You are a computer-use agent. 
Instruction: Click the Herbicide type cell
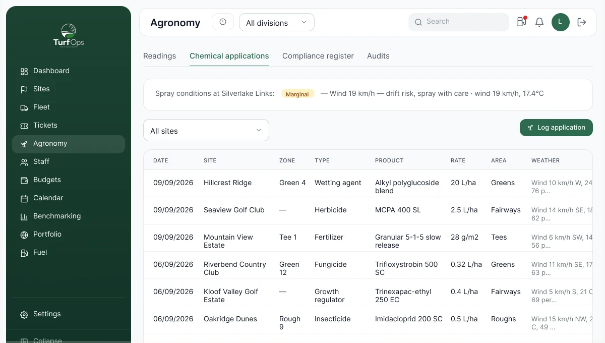tap(331, 210)
